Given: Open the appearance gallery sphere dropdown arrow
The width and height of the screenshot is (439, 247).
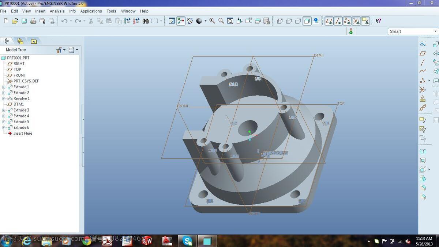Looking at the screenshot, I should pyautogui.click(x=205, y=21).
